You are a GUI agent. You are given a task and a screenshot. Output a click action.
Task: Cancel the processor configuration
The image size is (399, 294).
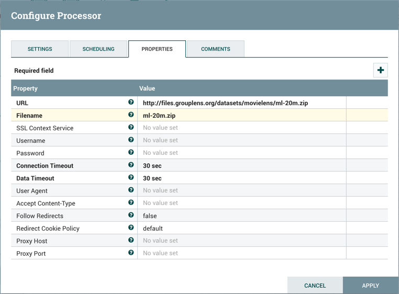[315, 286]
